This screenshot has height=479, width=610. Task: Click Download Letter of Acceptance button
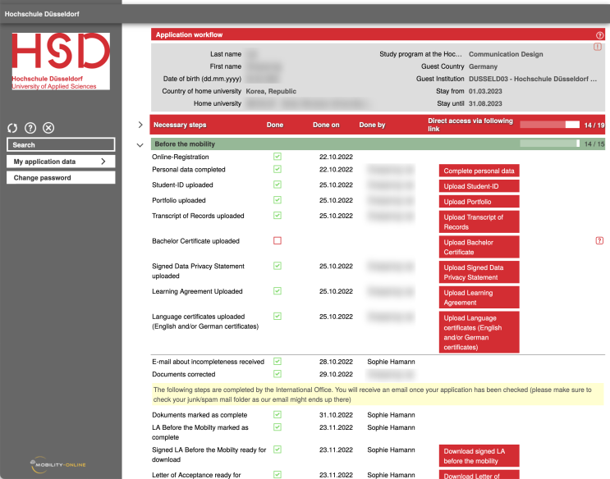[479, 475]
